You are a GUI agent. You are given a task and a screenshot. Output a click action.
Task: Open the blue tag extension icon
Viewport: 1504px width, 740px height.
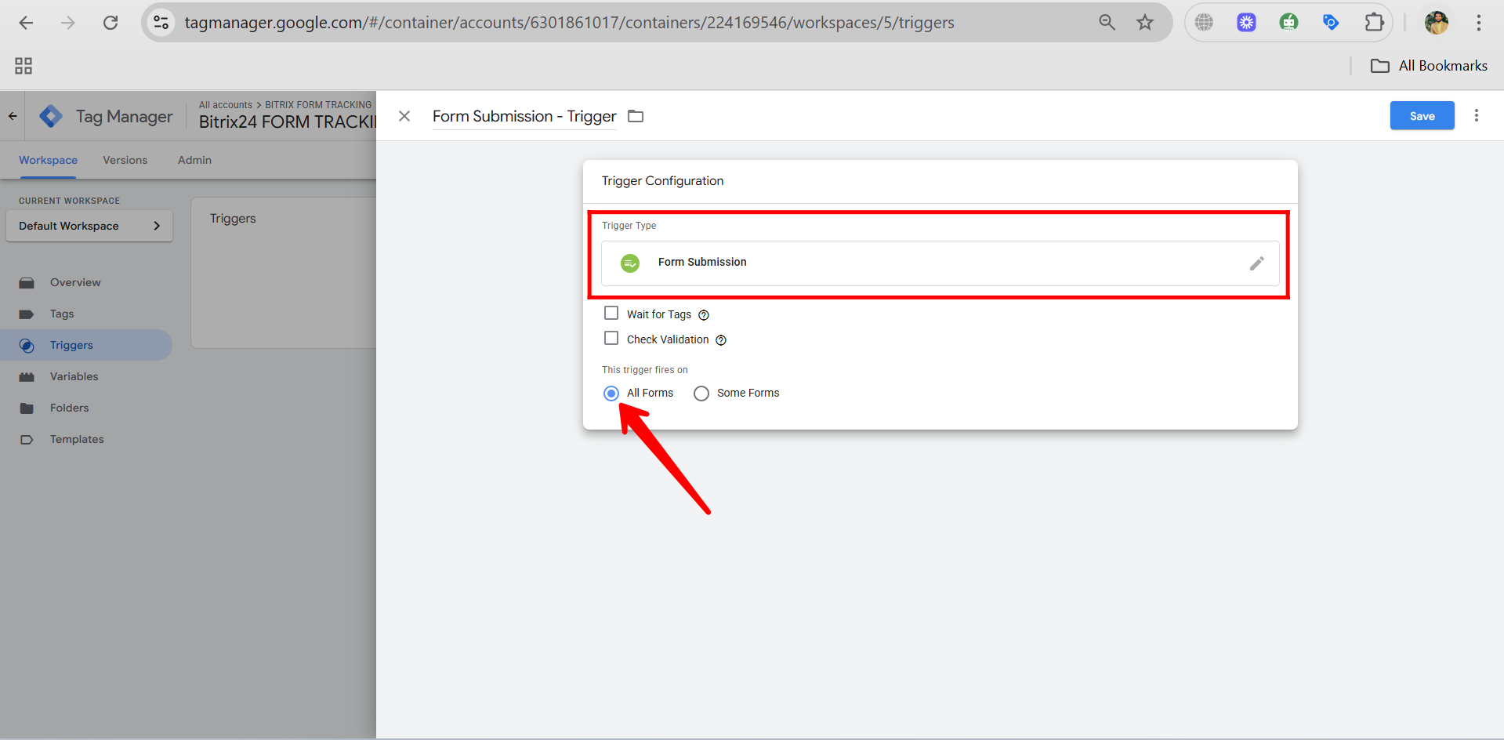coord(1331,23)
